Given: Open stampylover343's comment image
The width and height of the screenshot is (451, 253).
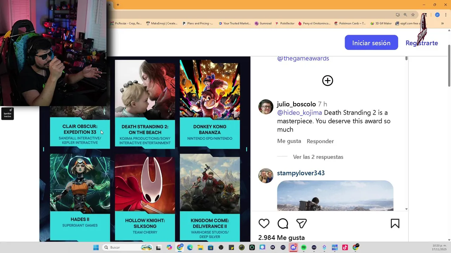Looking at the screenshot, I should pyautogui.click(x=335, y=196).
